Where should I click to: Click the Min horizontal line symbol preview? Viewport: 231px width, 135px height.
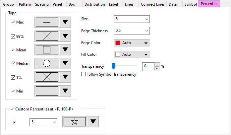47,91
